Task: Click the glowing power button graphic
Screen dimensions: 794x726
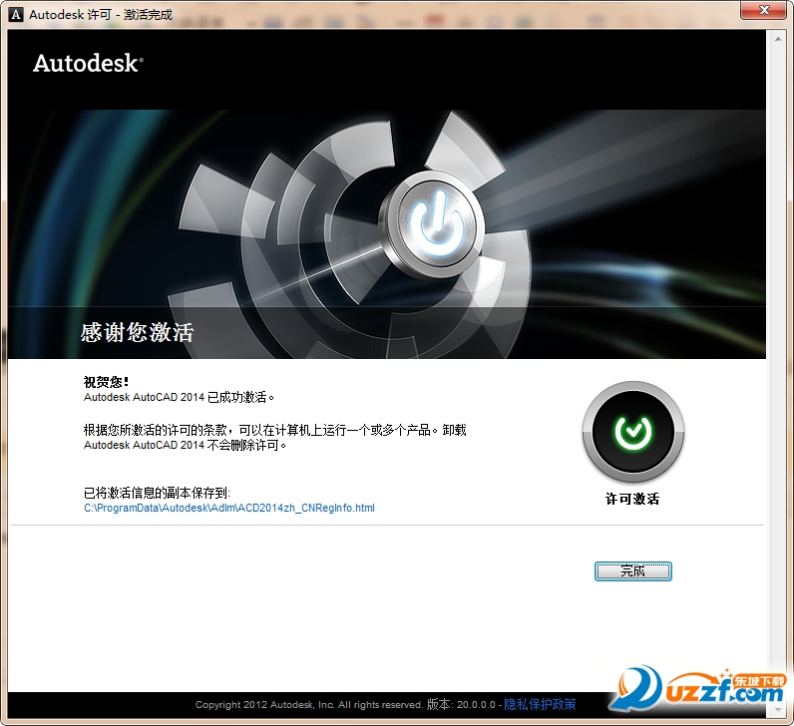Action: coord(435,225)
